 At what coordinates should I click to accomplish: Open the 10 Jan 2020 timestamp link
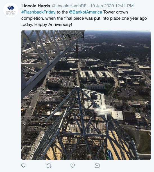click(x=112, y=6)
